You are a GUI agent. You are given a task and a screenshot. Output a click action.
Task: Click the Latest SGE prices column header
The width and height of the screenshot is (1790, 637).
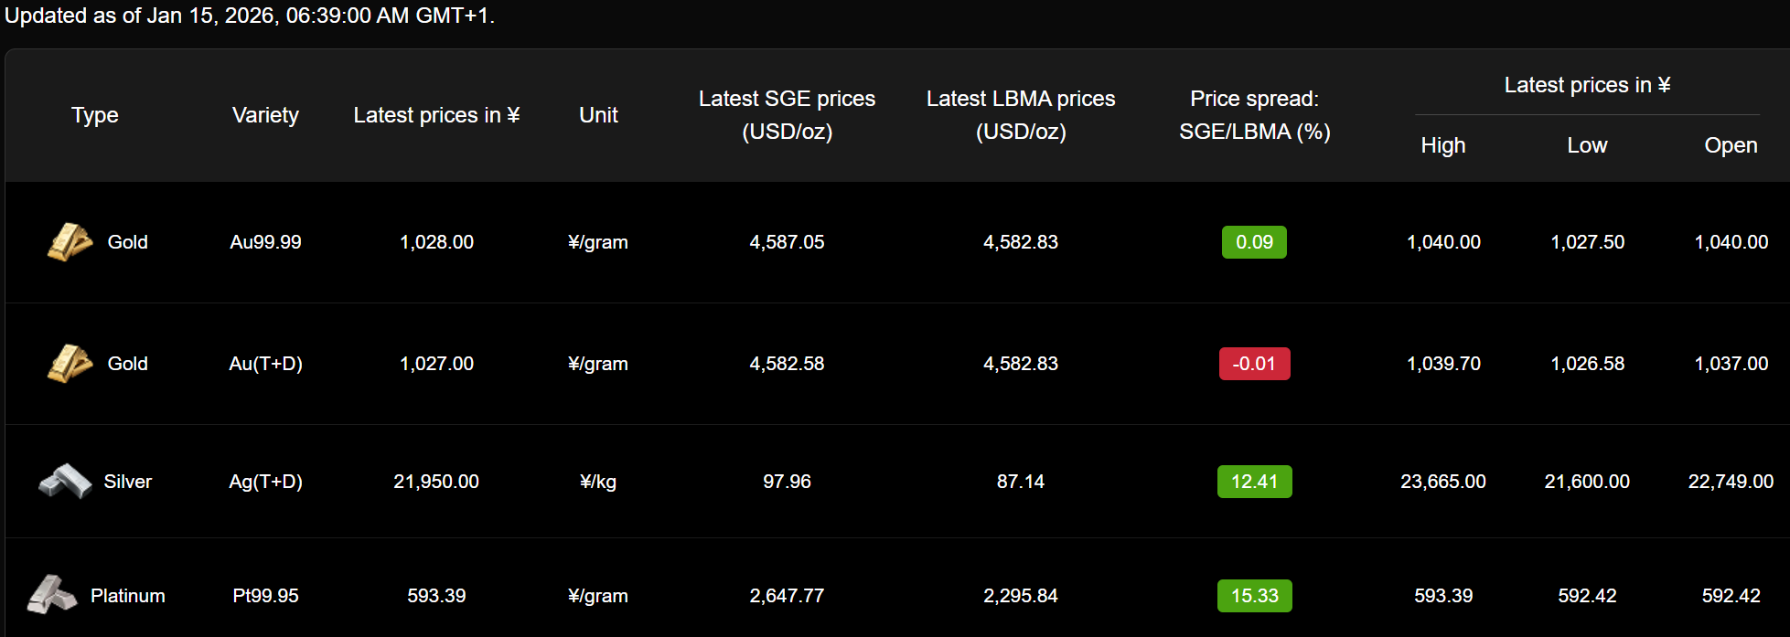[x=787, y=115]
